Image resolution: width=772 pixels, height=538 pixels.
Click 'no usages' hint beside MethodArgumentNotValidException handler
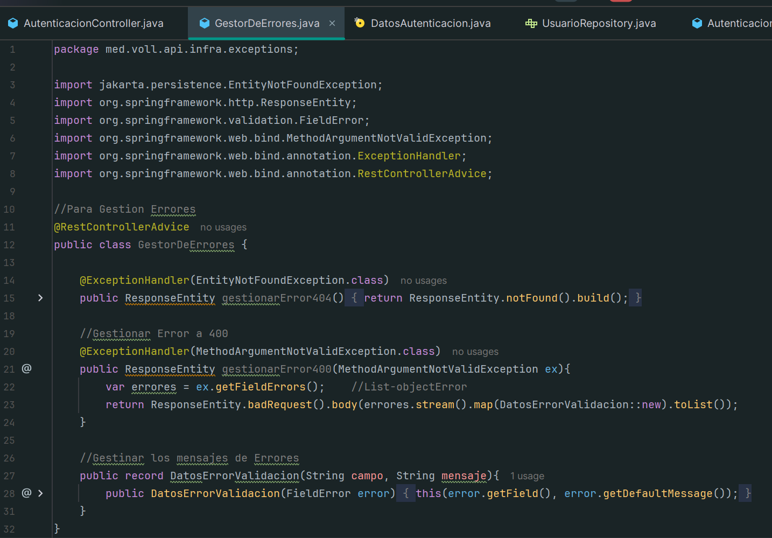click(x=475, y=352)
